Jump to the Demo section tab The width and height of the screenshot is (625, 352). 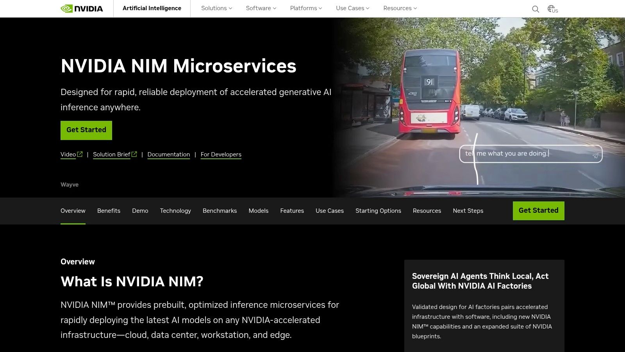pos(140,211)
